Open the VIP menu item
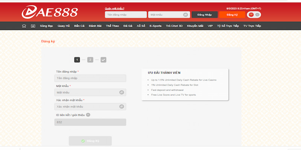This screenshot has height=150, width=301. tap(210, 26)
